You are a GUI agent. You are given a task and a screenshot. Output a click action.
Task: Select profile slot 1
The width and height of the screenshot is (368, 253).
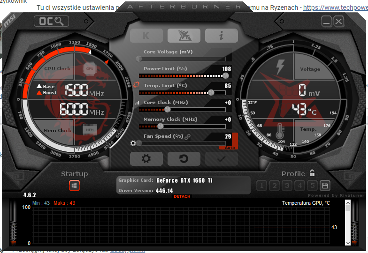click(262, 186)
